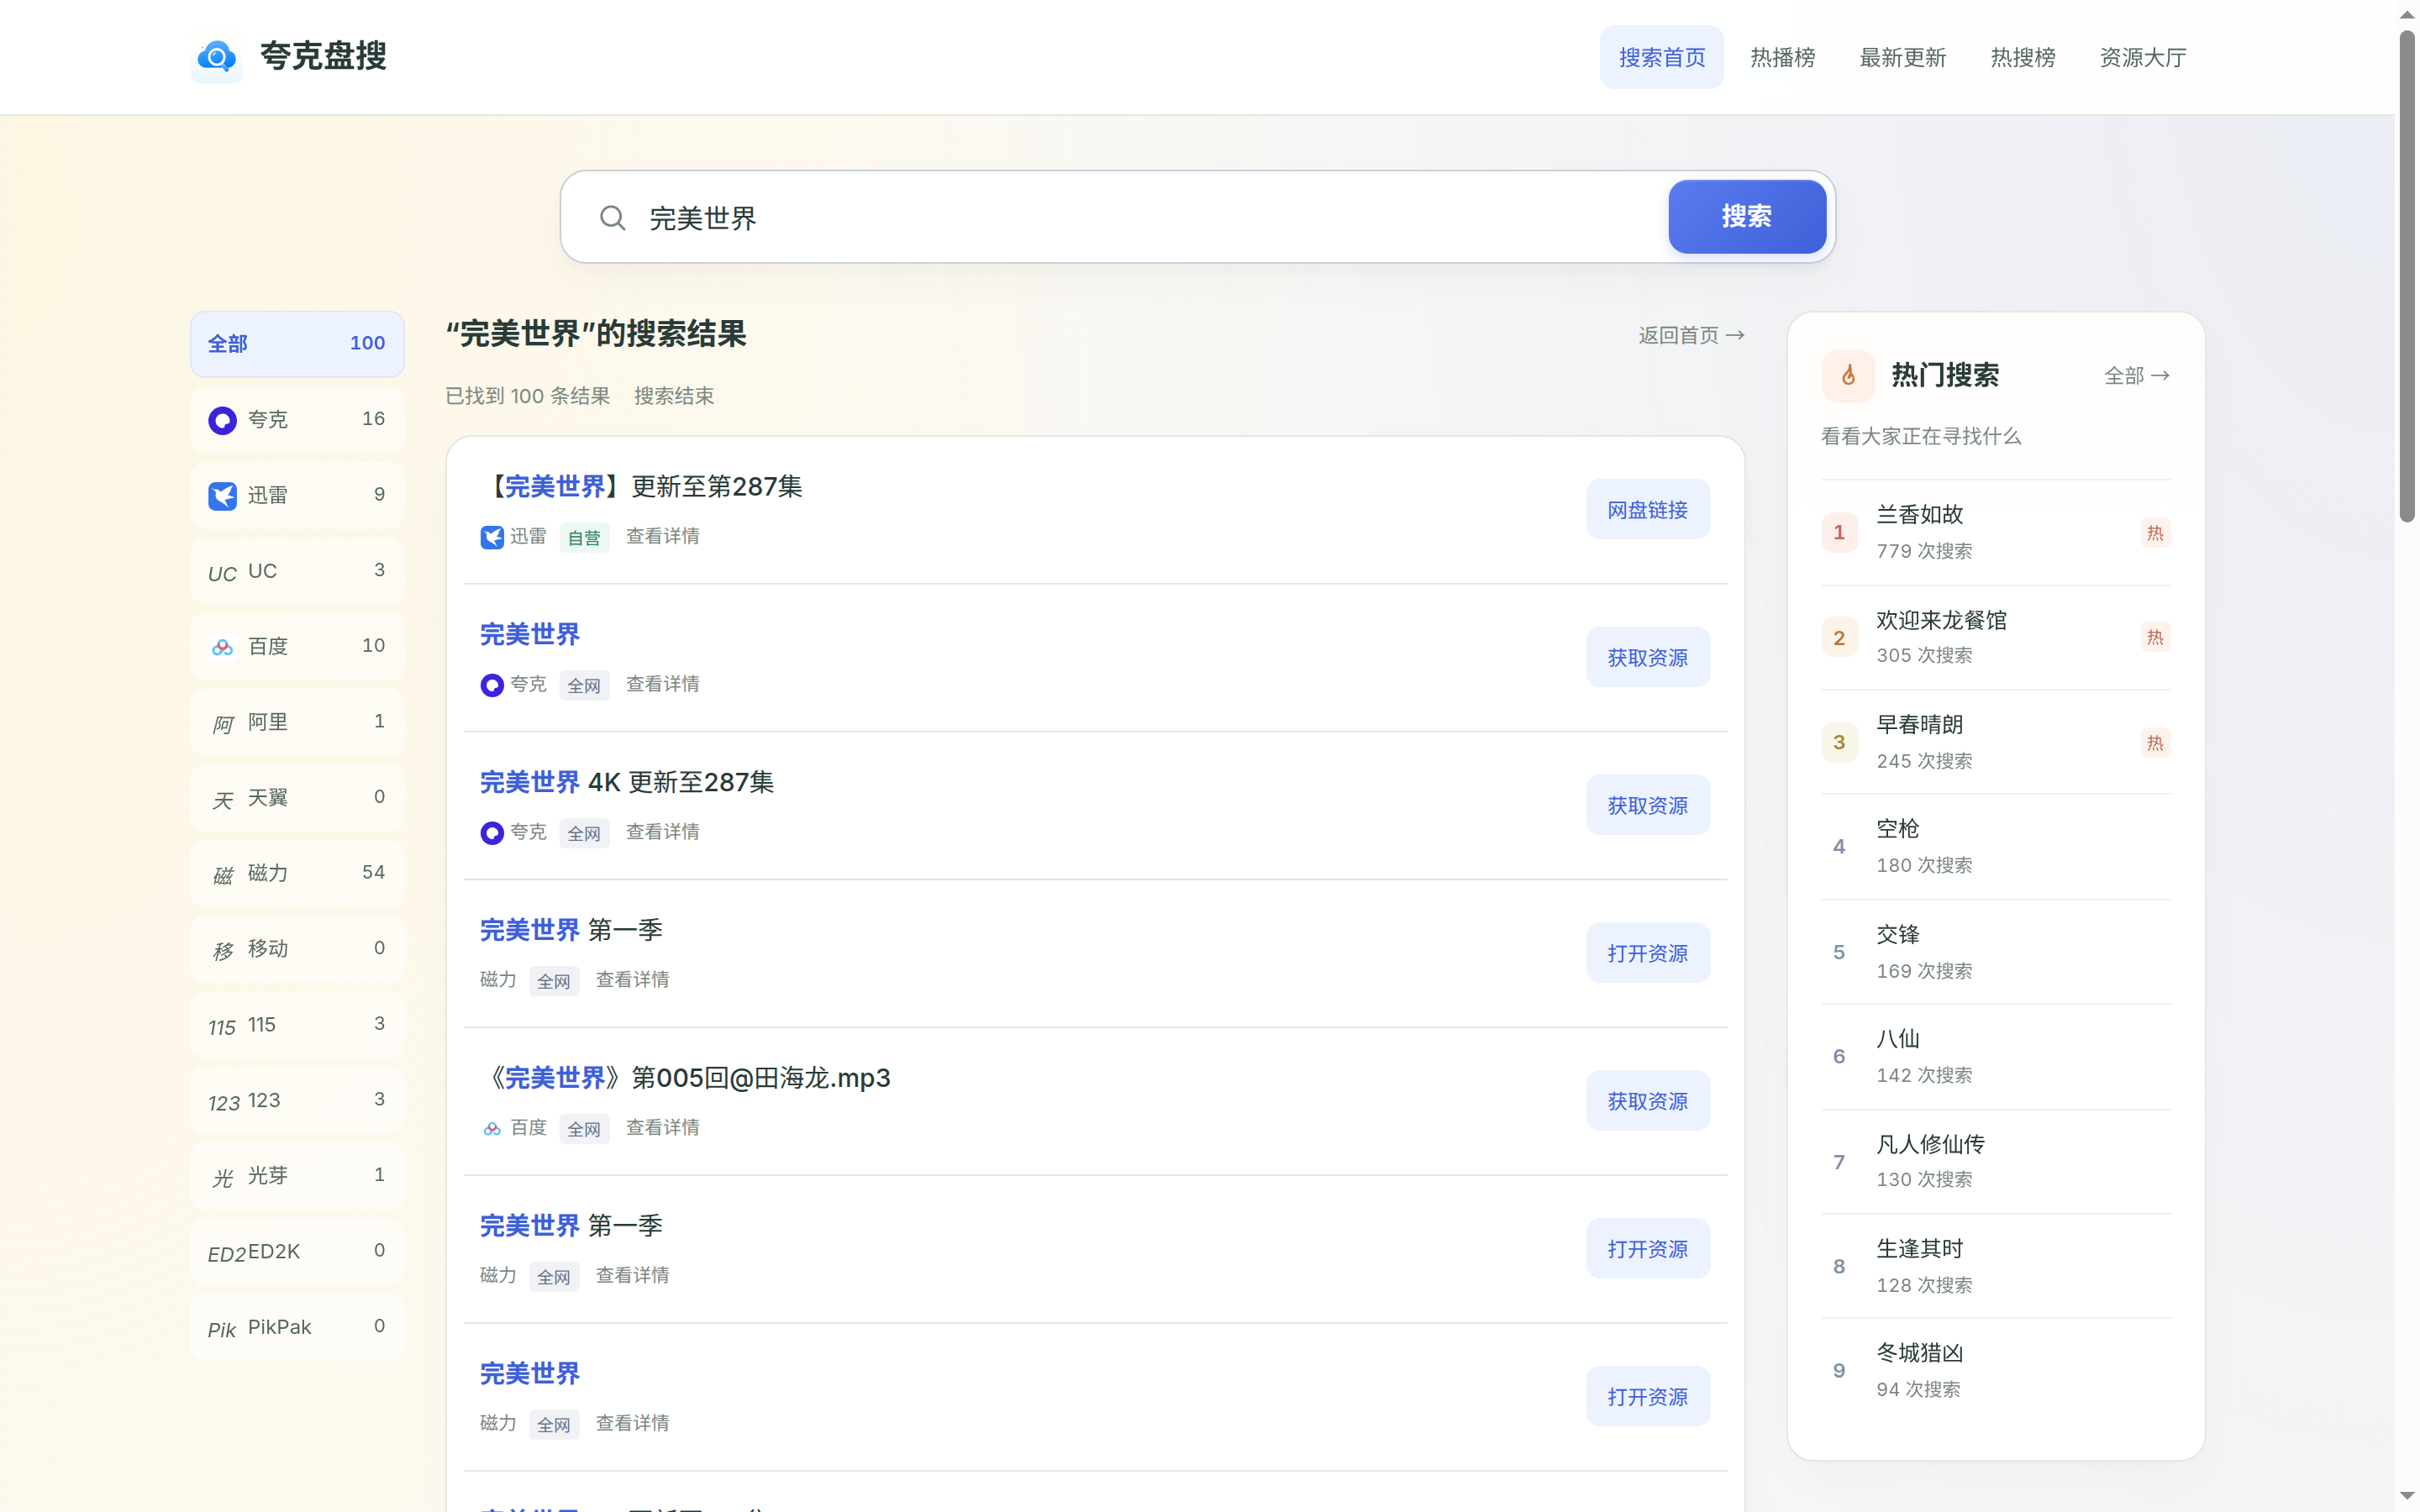Select hot search 兰香如故

click(x=1996, y=533)
